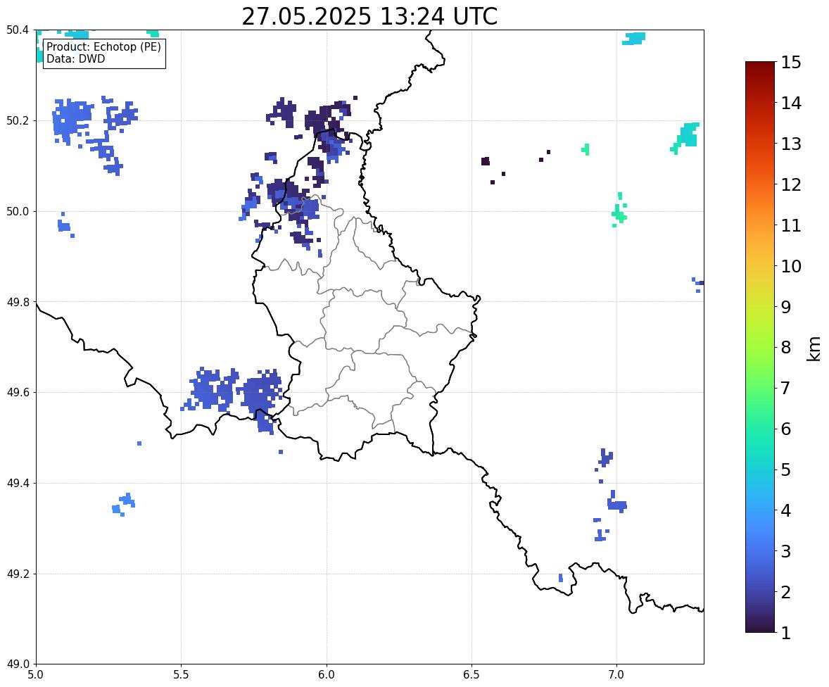Click the colorbar tick label '9'
829x687 pixels.
[786, 307]
